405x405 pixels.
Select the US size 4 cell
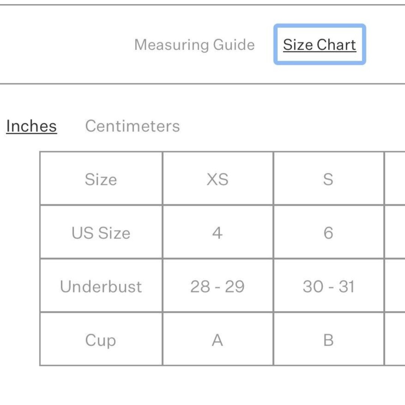218,232
